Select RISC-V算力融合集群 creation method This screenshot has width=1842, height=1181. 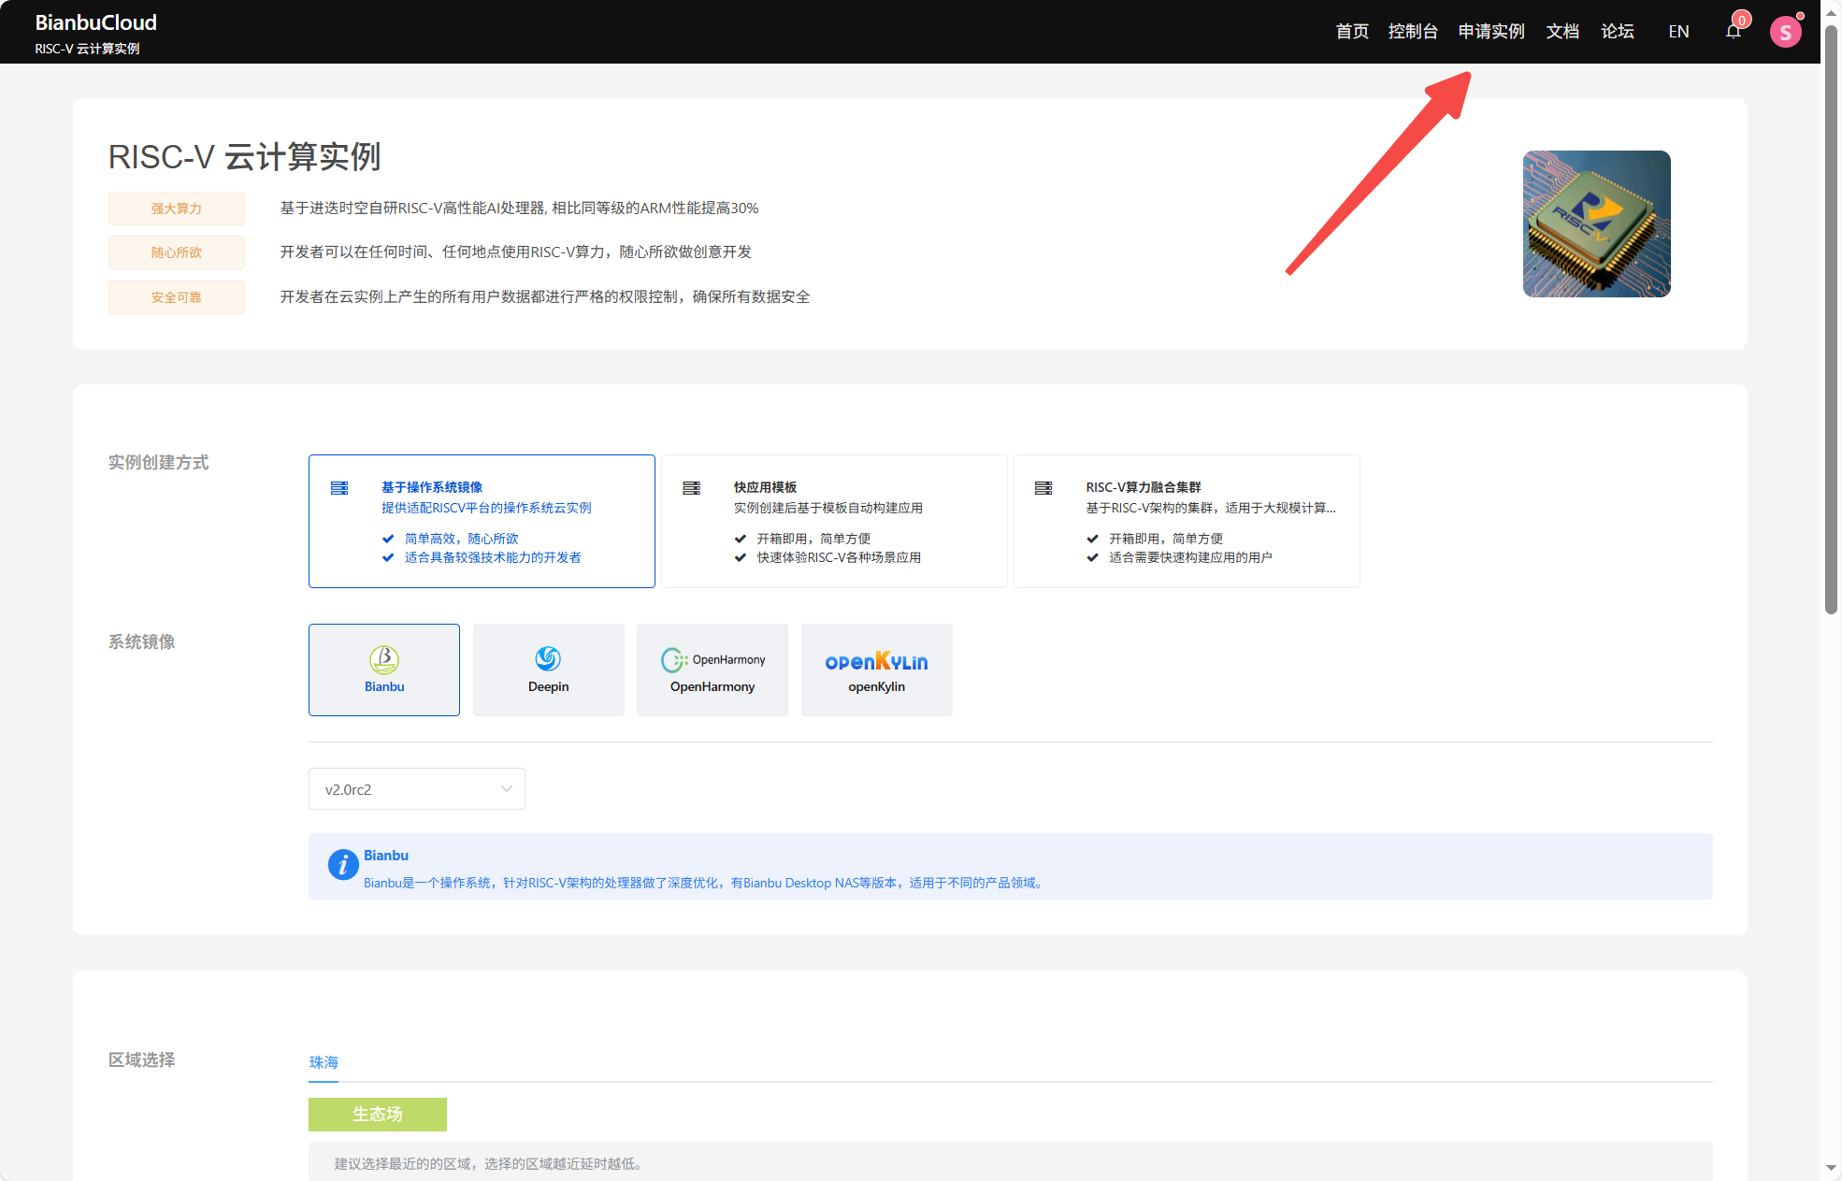(x=1186, y=521)
